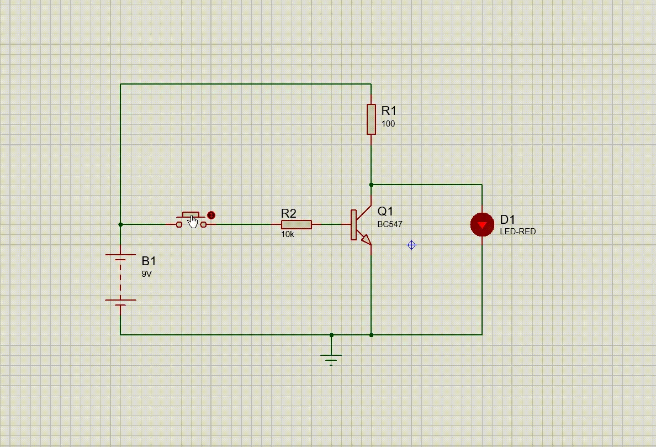Screen dimensions: 656x447
Task: Select resistor R1 symbol
Action: (x=371, y=118)
